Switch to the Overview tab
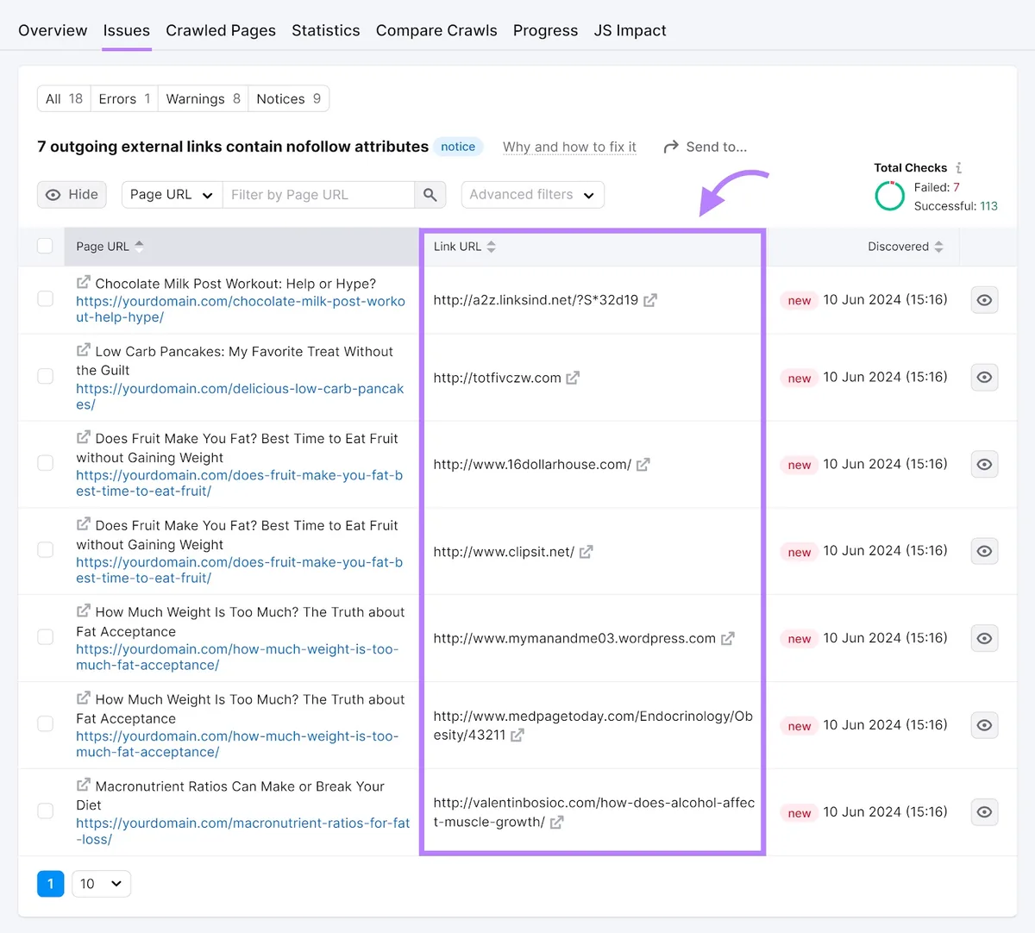Screen dimensions: 1035x933 pyautogui.click(x=53, y=30)
